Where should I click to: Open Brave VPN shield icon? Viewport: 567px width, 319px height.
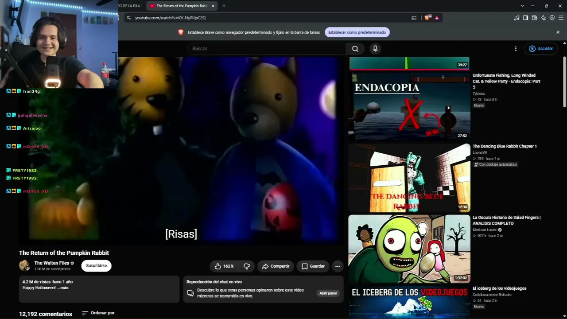point(552,18)
